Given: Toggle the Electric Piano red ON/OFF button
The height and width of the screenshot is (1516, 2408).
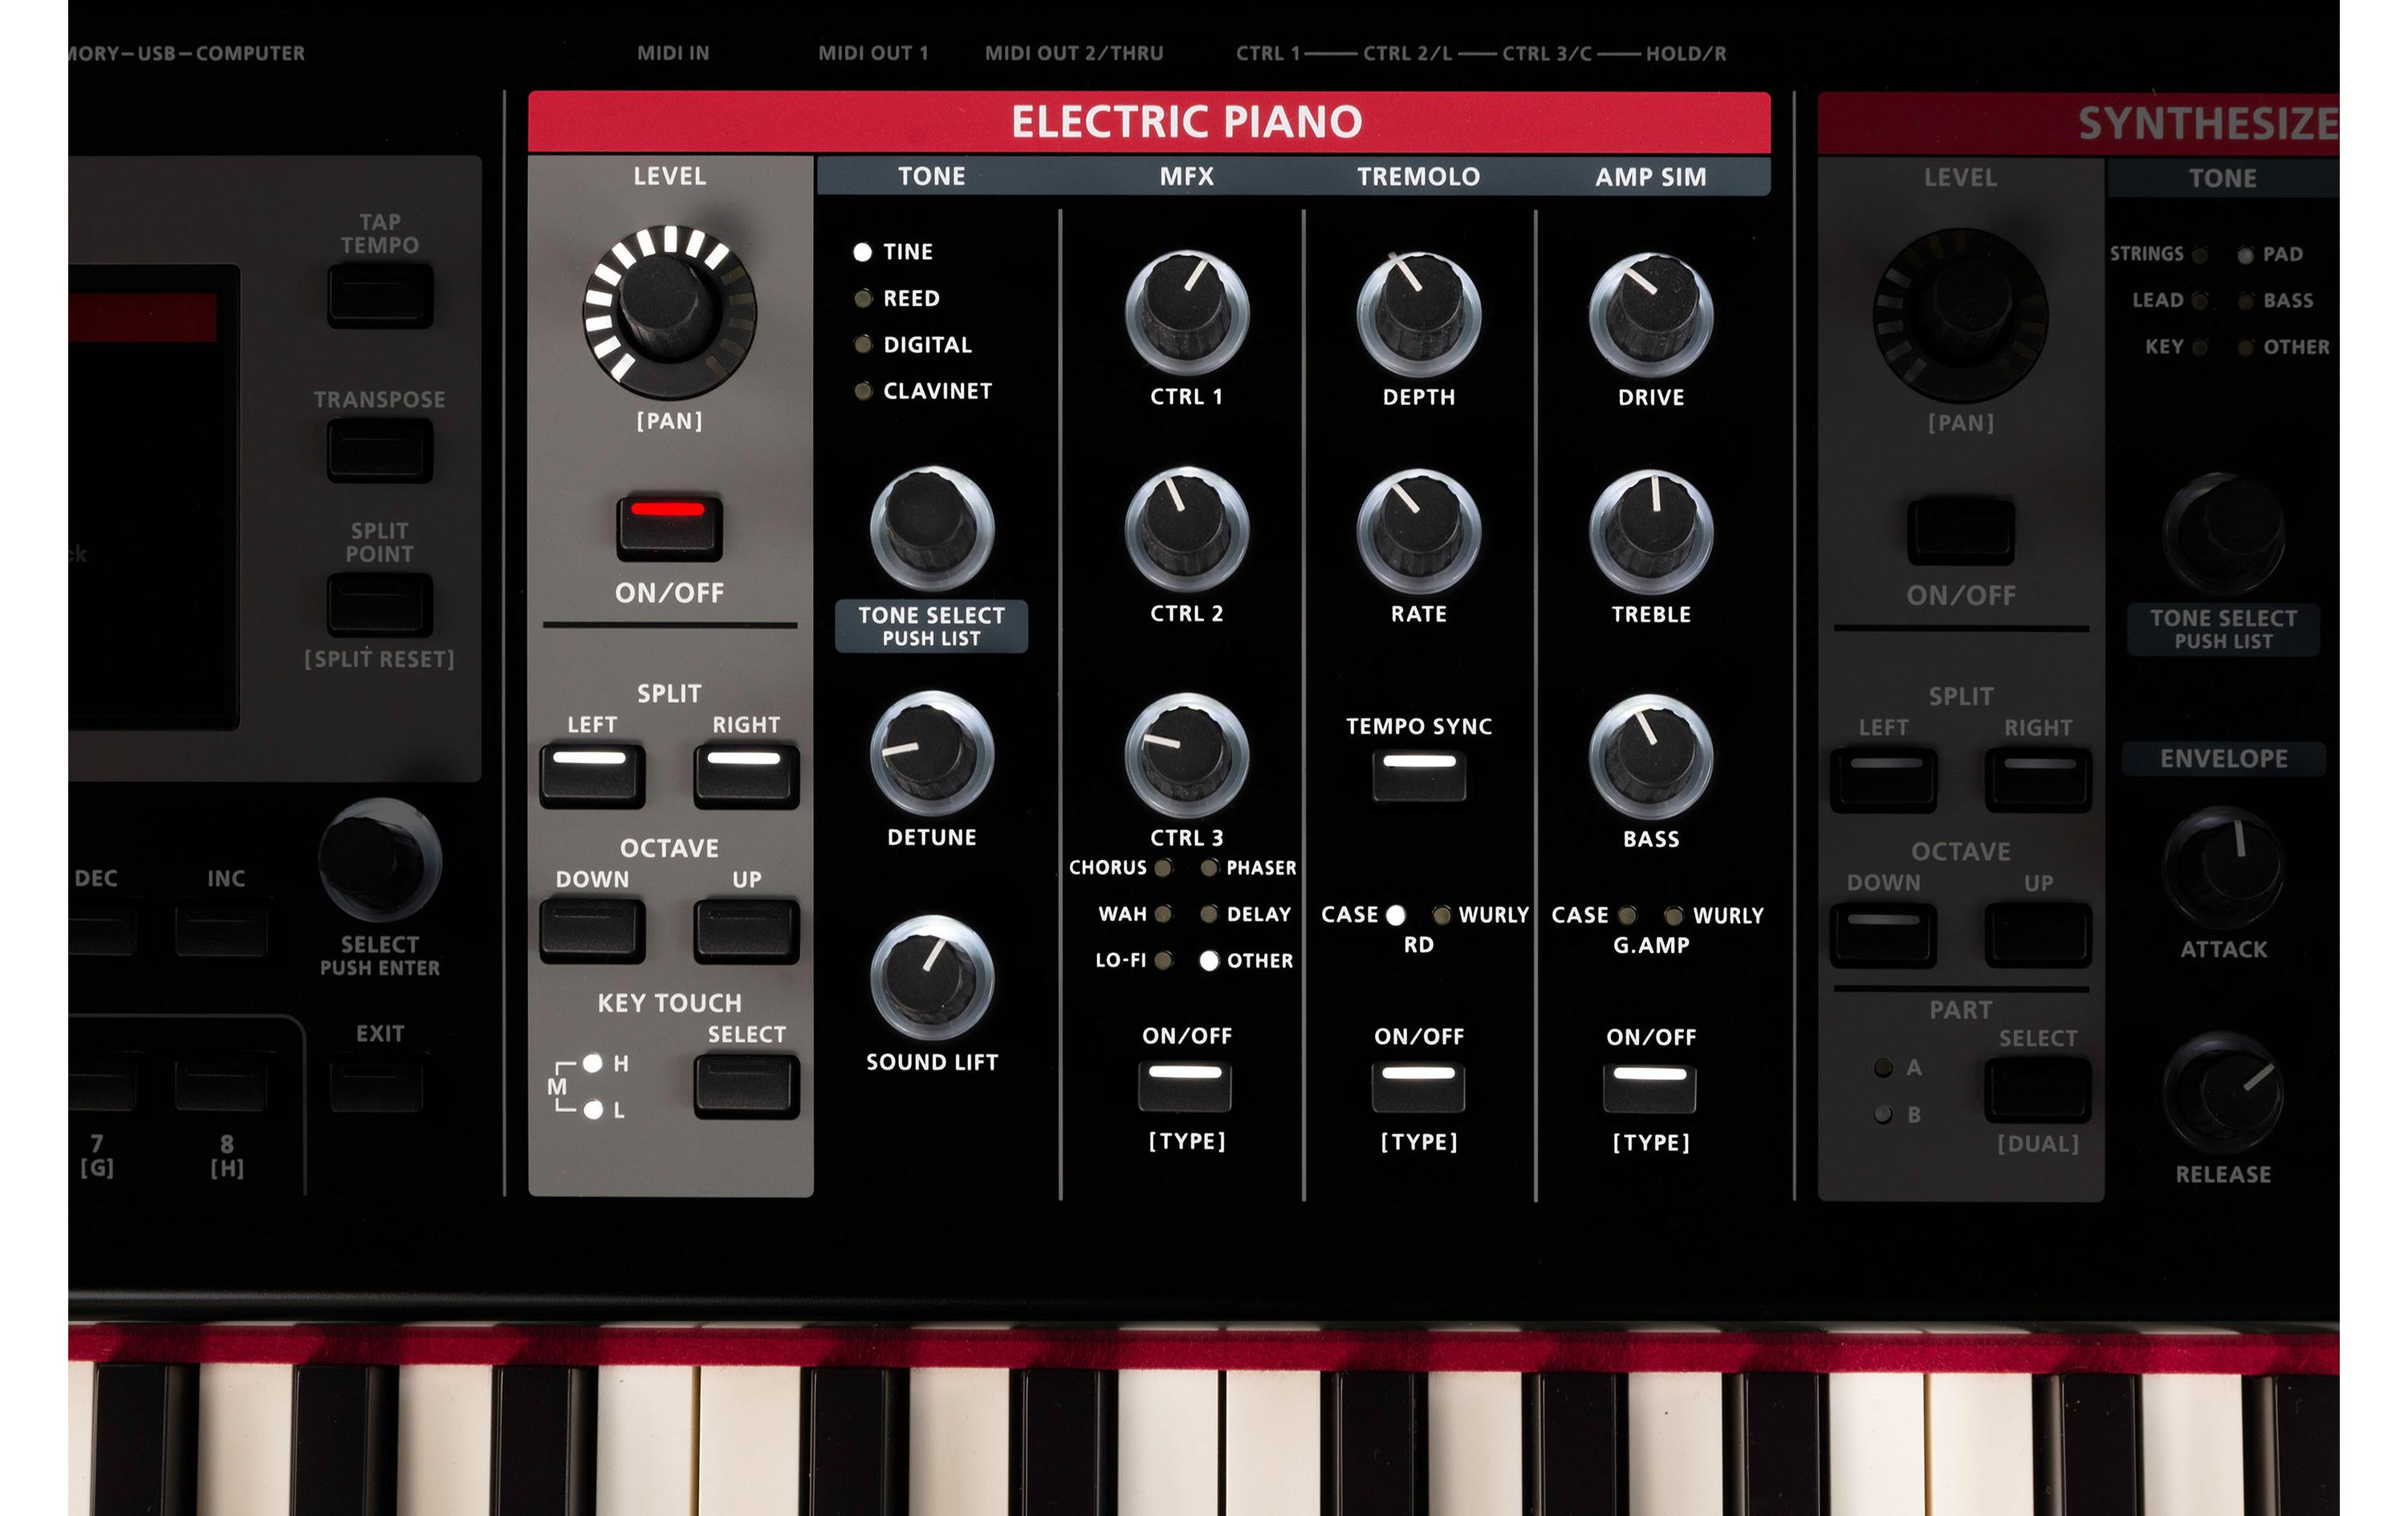Looking at the screenshot, I should (669, 527).
